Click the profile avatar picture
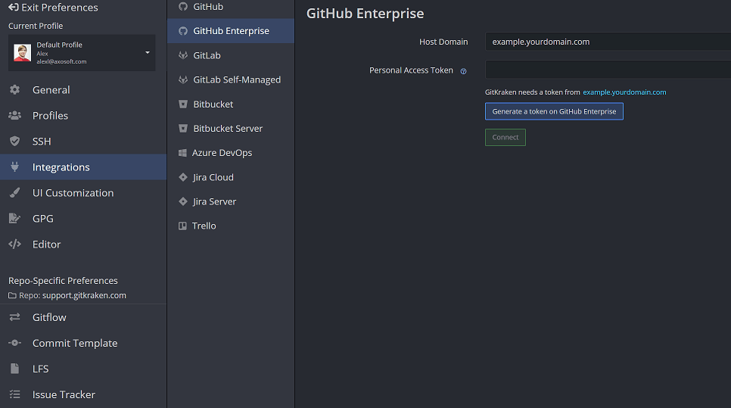The width and height of the screenshot is (731, 408). pos(23,53)
